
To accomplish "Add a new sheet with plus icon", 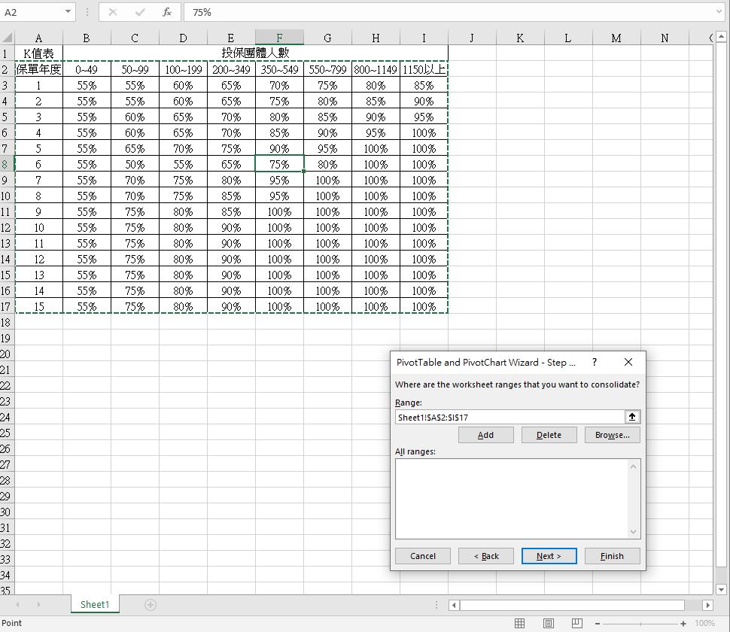I will (150, 605).
